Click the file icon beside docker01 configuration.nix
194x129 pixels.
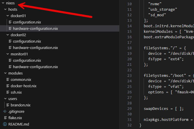tap(10, 22)
